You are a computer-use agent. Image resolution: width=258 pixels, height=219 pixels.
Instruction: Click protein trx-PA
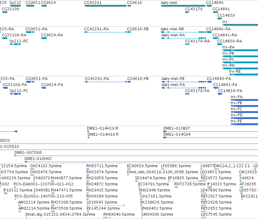click(x=236, y=97)
